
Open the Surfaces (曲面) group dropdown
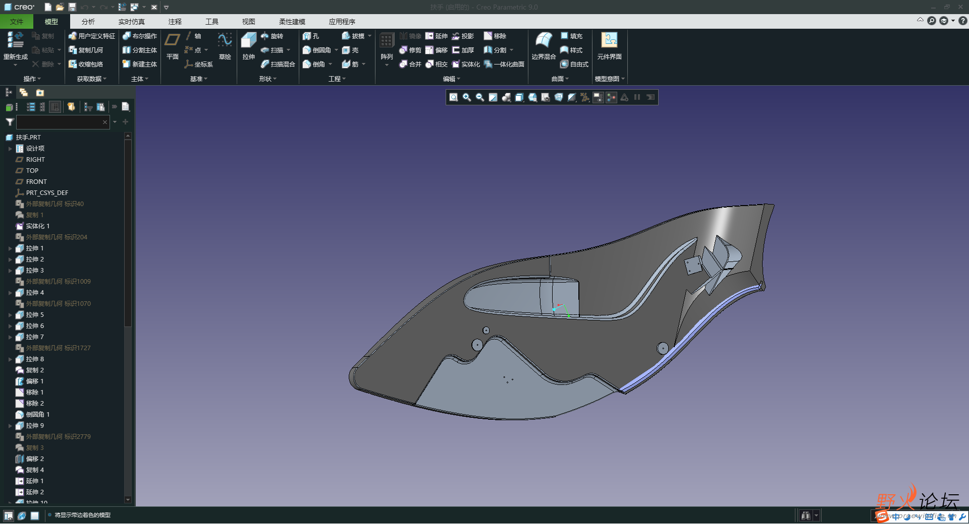(560, 79)
